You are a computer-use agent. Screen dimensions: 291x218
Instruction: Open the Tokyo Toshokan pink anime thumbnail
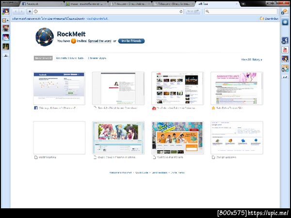237,89
